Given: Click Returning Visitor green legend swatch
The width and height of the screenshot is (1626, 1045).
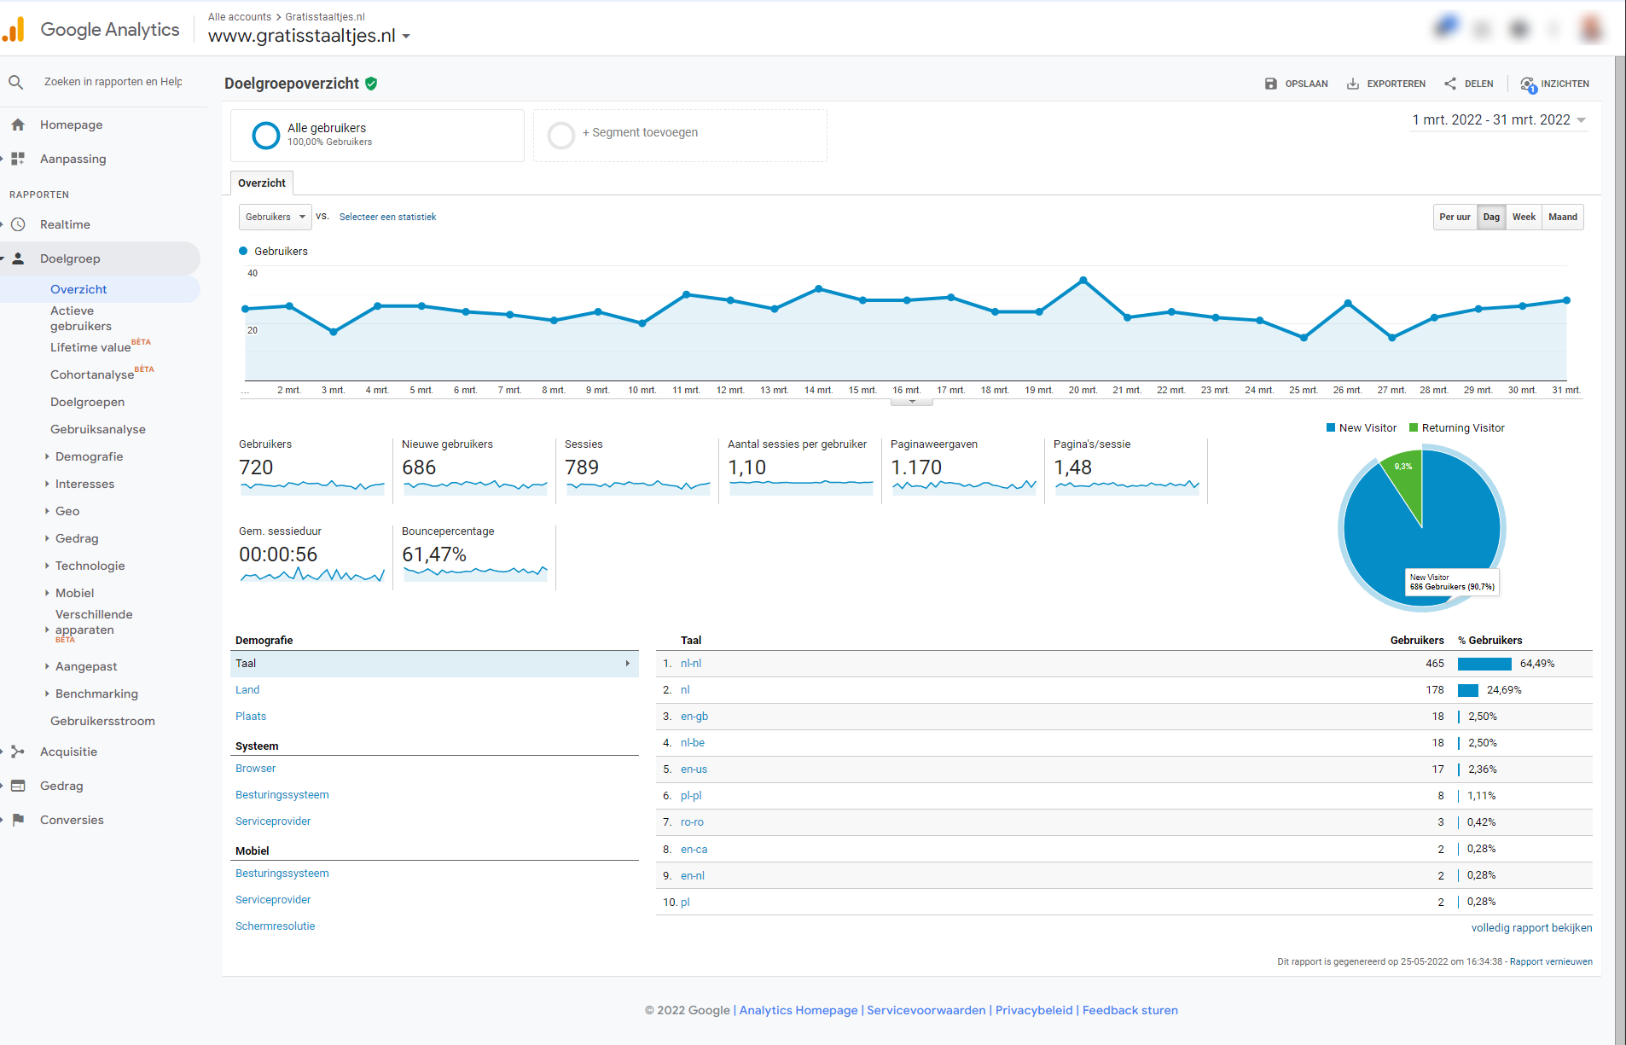Looking at the screenshot, I should point(1414,428).
